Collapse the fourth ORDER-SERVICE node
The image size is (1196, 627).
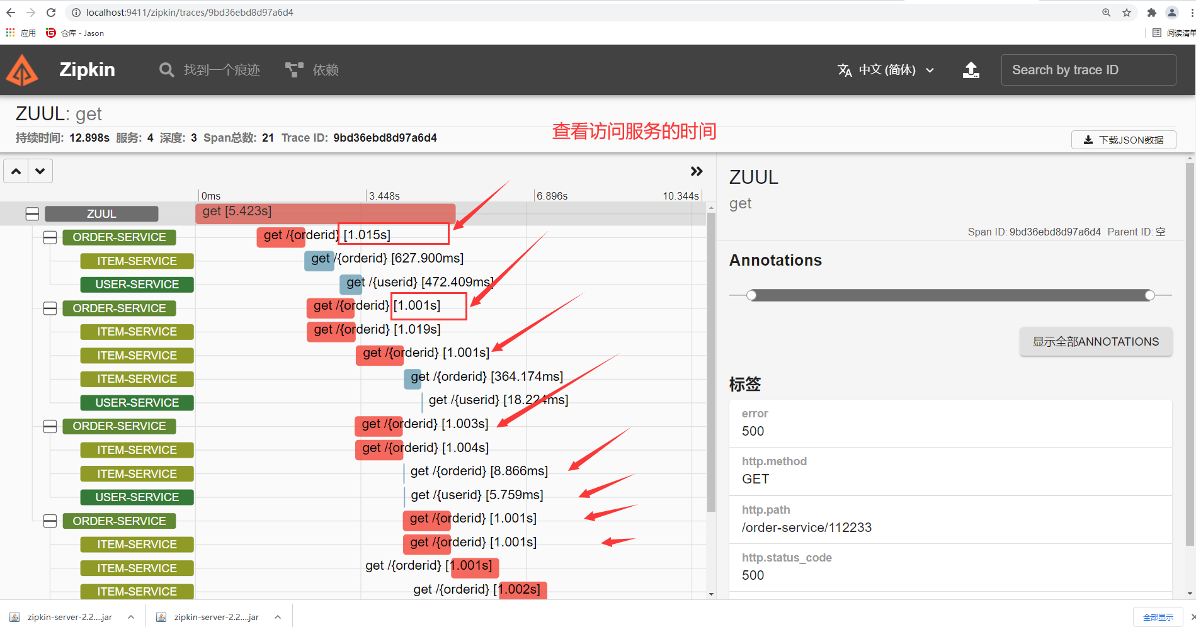point(50,521)
